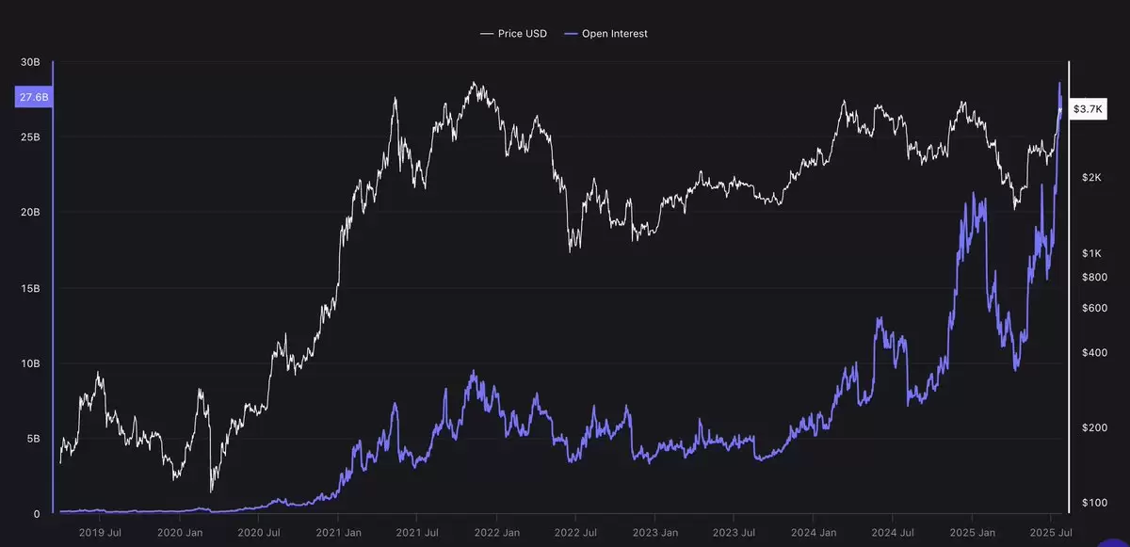Click the 15B left axis tick label
Viewport: 1130px width, 547px height.
pyautogui.click(x=30, y=288)
